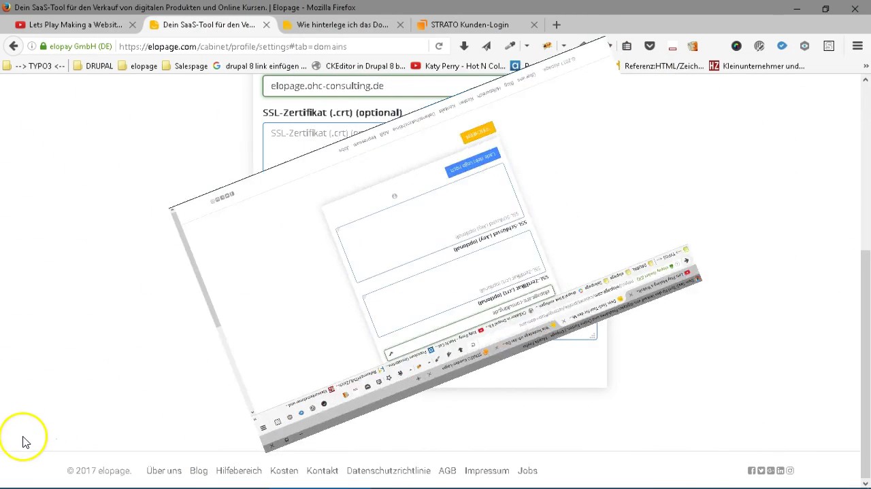Close the STRATO Kunden-Login tab
This screenshot has height=489, width=871.
534,24
